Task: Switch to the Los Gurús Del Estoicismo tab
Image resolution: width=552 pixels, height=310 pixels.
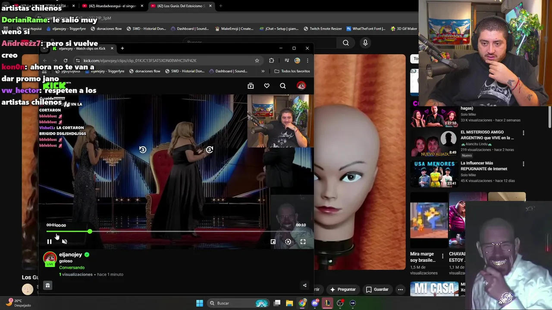Action: 179,6
